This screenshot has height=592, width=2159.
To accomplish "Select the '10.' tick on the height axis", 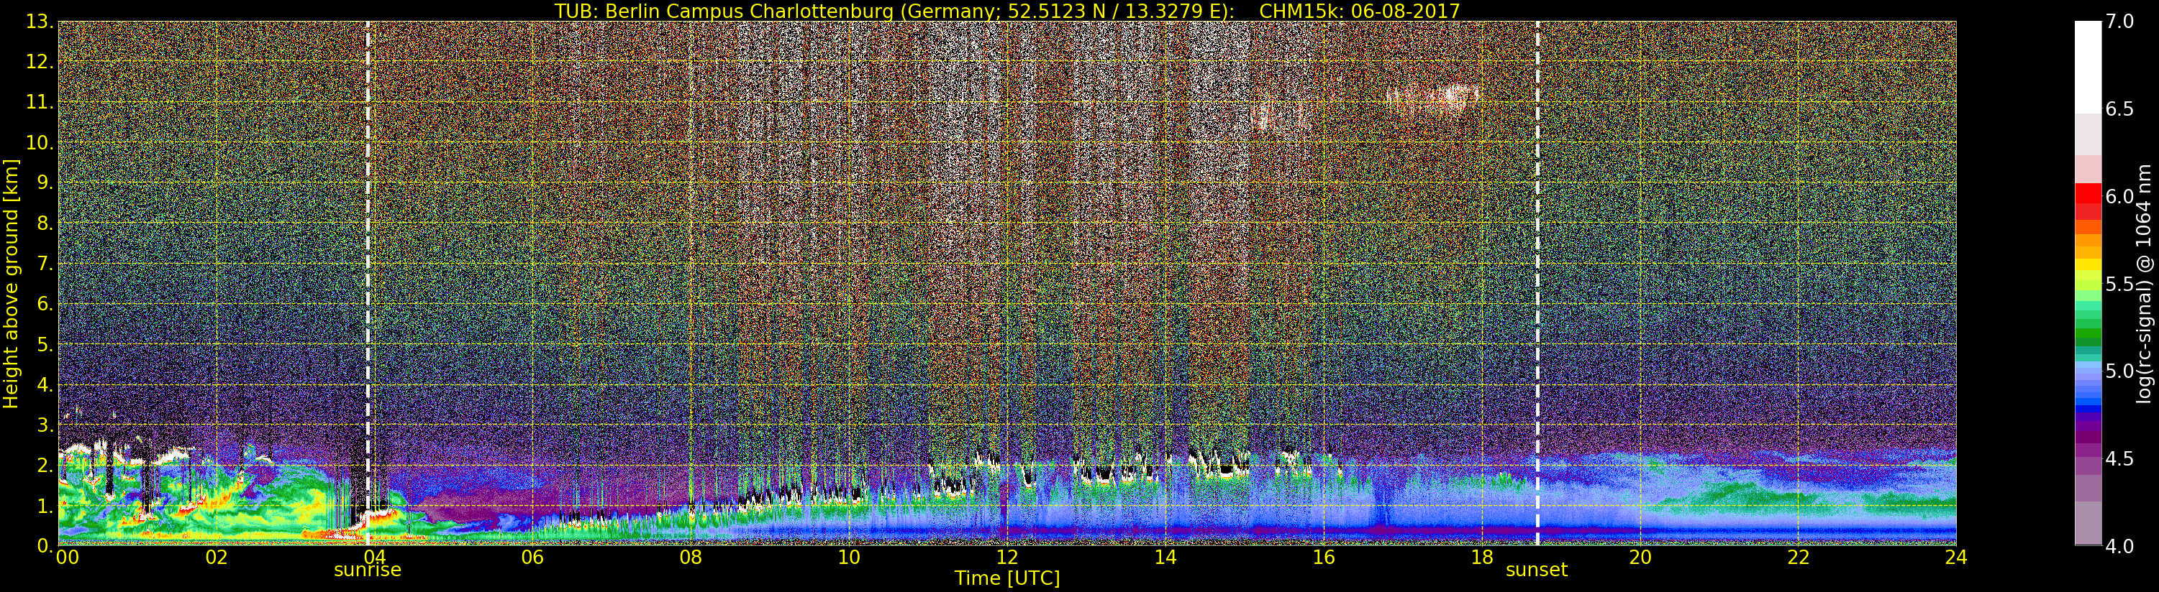I will point(40,142).
